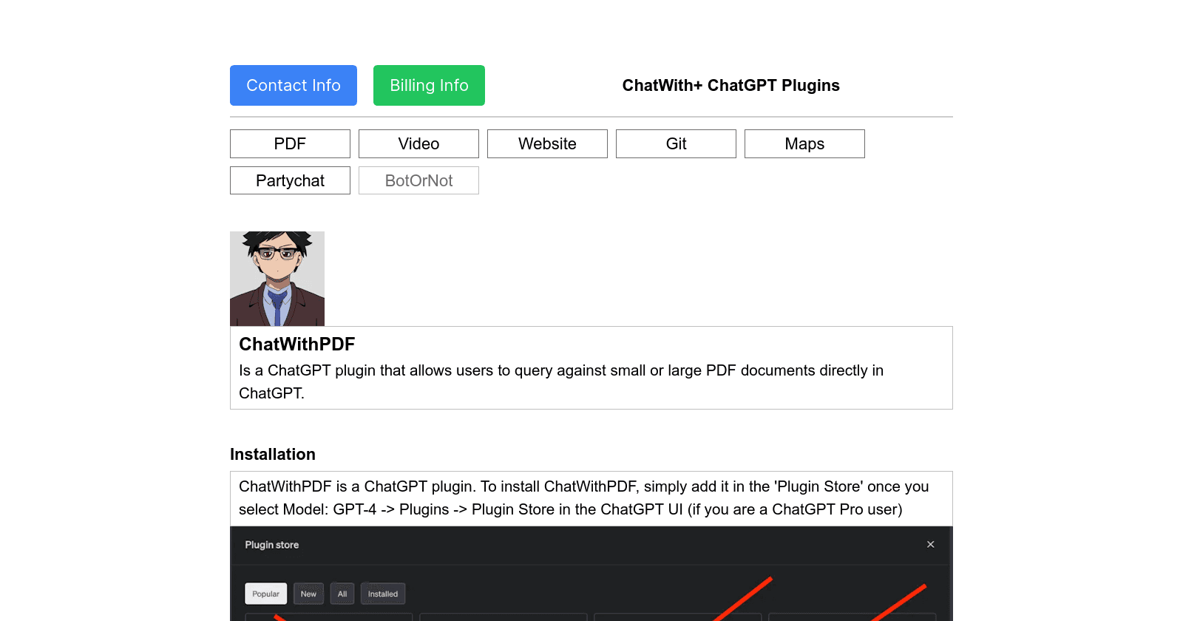The height and width of the screenshot is (621, 1183).
Task: Select the Video plugin tab
Action: [418, 143]
